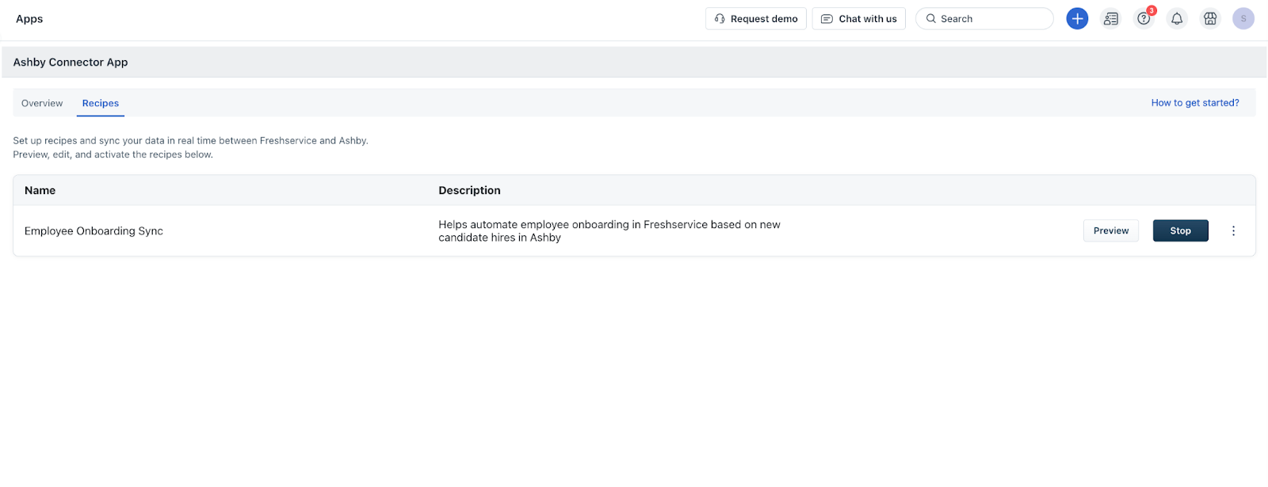Viewport: 1268px width, 487px height.
Task: Open the help icon with red badge
Action: pos(1144,18)
